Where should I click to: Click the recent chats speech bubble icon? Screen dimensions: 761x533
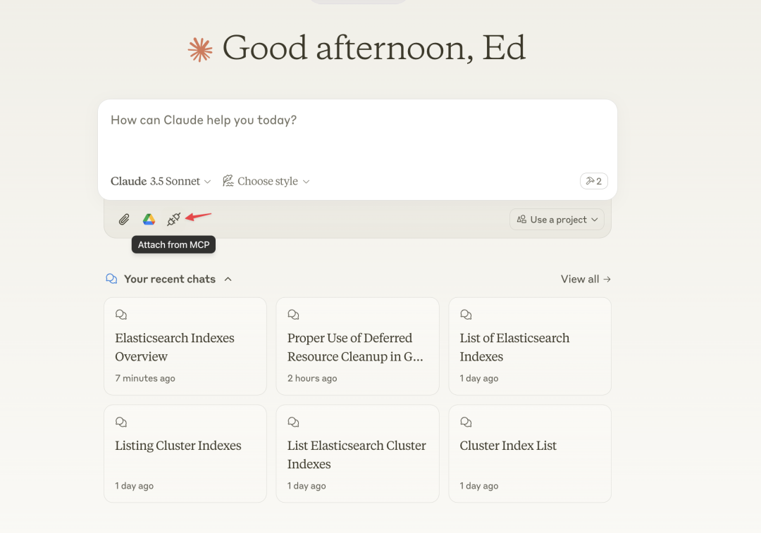coord(111,279)
